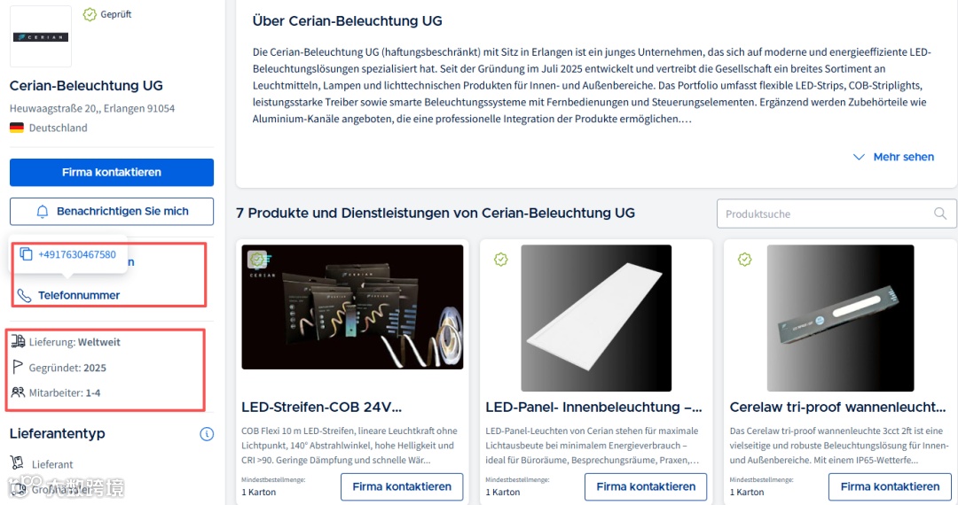Click the telephone handset icon
Screen dimensions: 958x505
tap(24, 296)
